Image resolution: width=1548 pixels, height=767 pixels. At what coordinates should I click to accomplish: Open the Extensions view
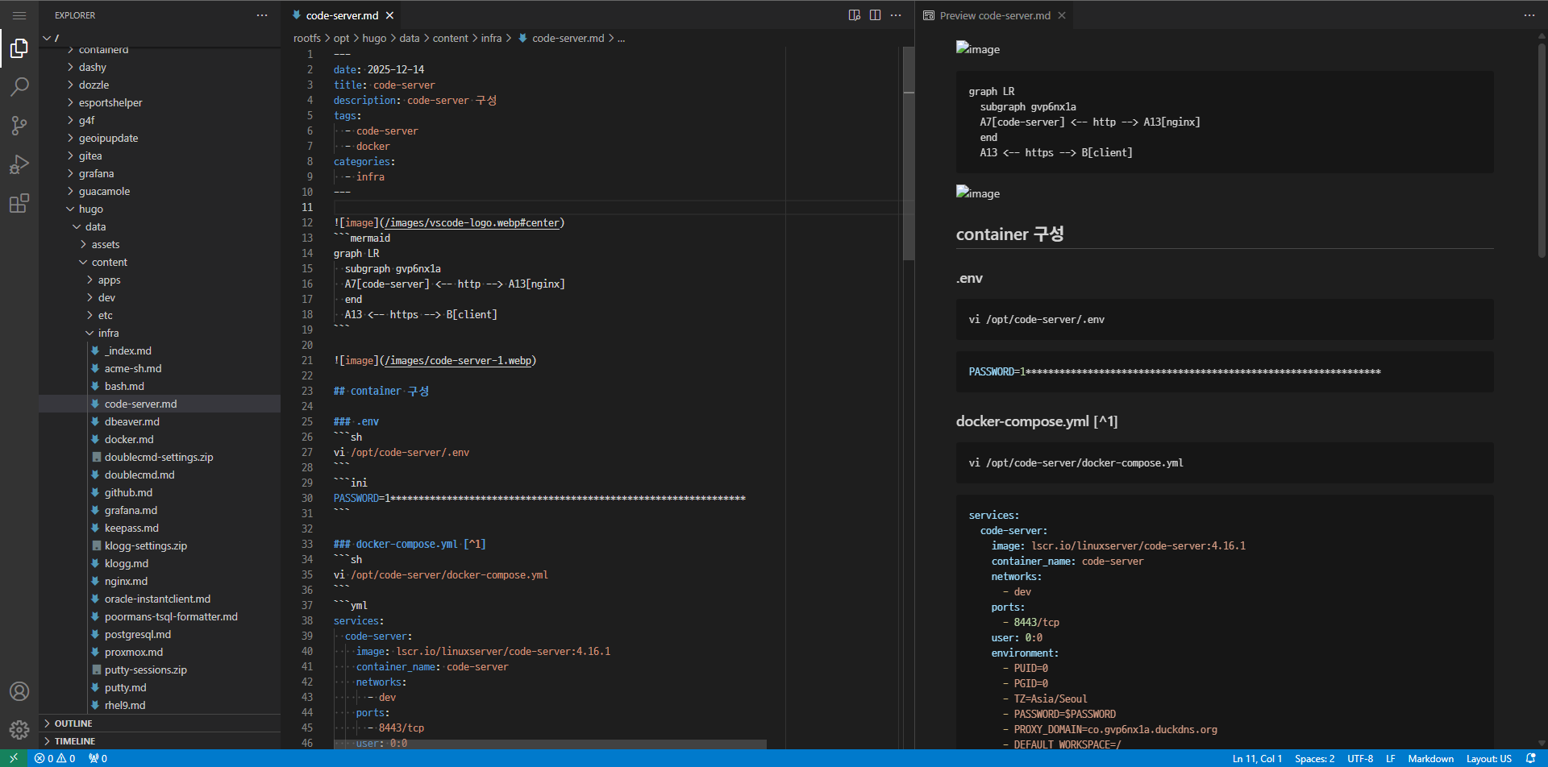click(x=19, y=203)
